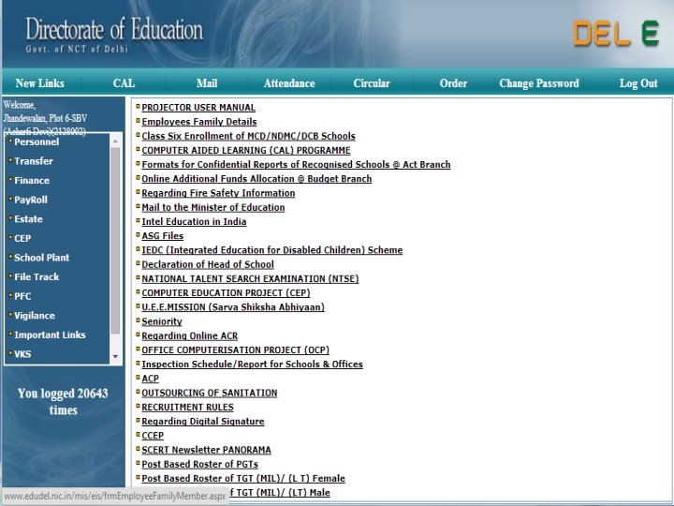Open Regarding Fire Safety Information link
The height and width of the screenshot is (506, 674).
click(x=218, y=193)
